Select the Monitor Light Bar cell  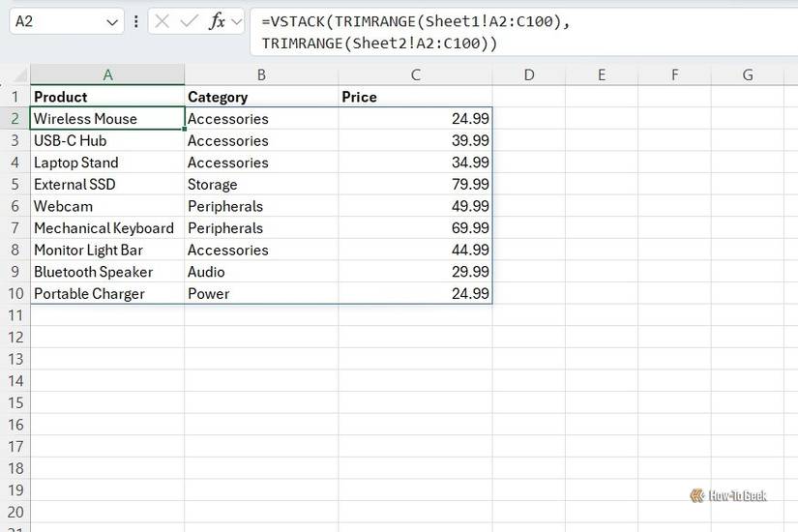click(107, 250)
